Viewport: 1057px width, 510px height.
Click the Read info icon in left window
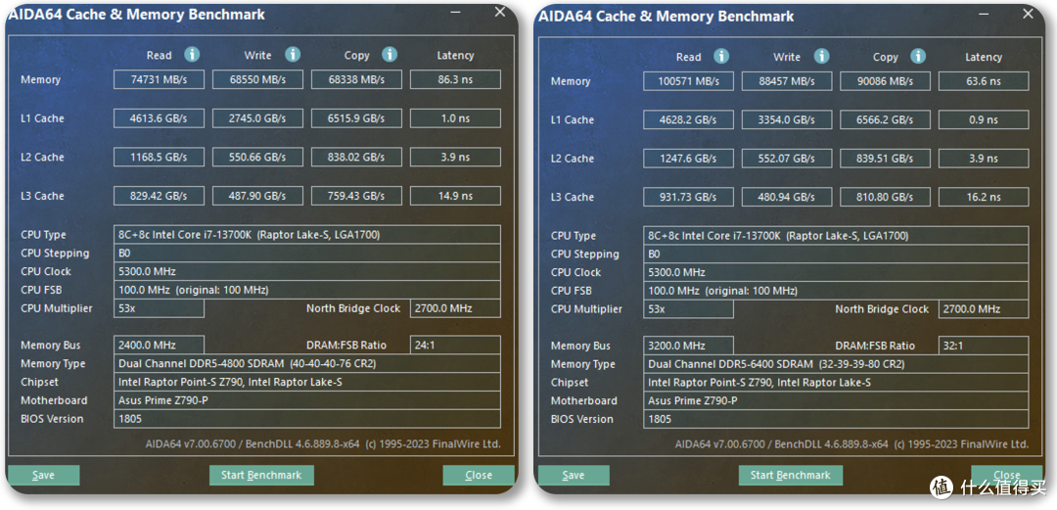coord(192,55)
